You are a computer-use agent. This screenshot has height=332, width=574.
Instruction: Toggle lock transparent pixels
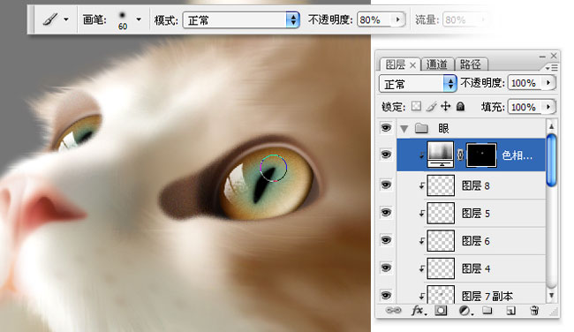(x=416, y=106)
